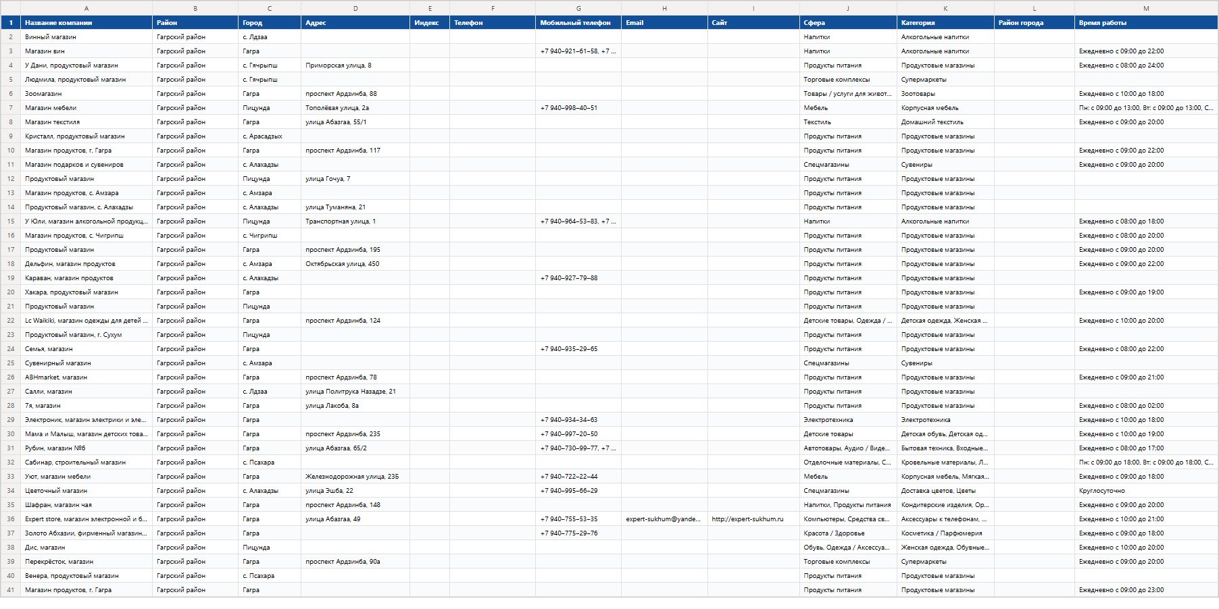
Task: Select 'Хакара, продуктовый магазин' cell
Action: (x=86, y=292)
